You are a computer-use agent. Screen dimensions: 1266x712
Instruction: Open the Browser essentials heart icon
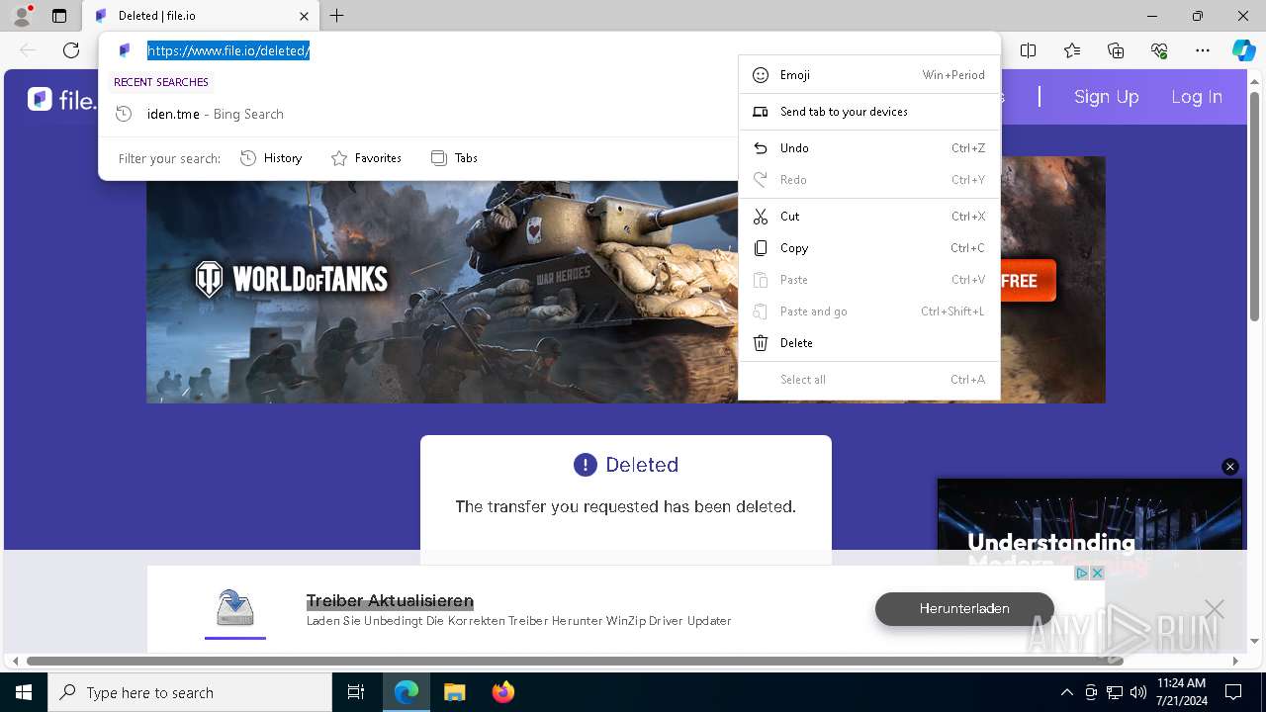pos(1159,50)
